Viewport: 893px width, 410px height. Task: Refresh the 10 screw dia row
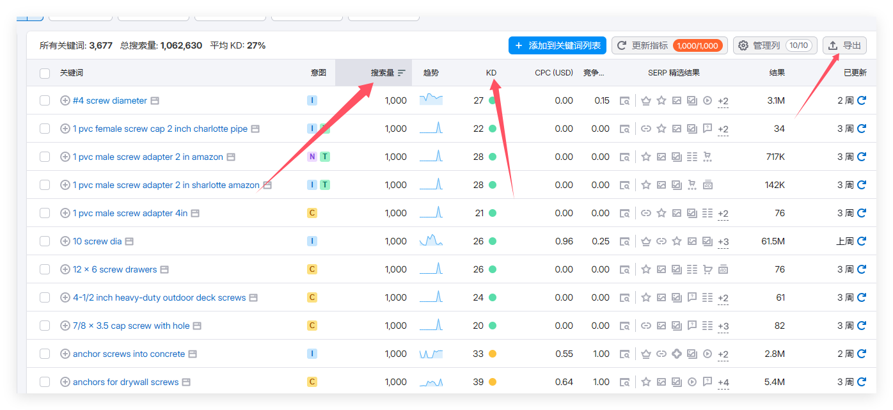point(862,241)
